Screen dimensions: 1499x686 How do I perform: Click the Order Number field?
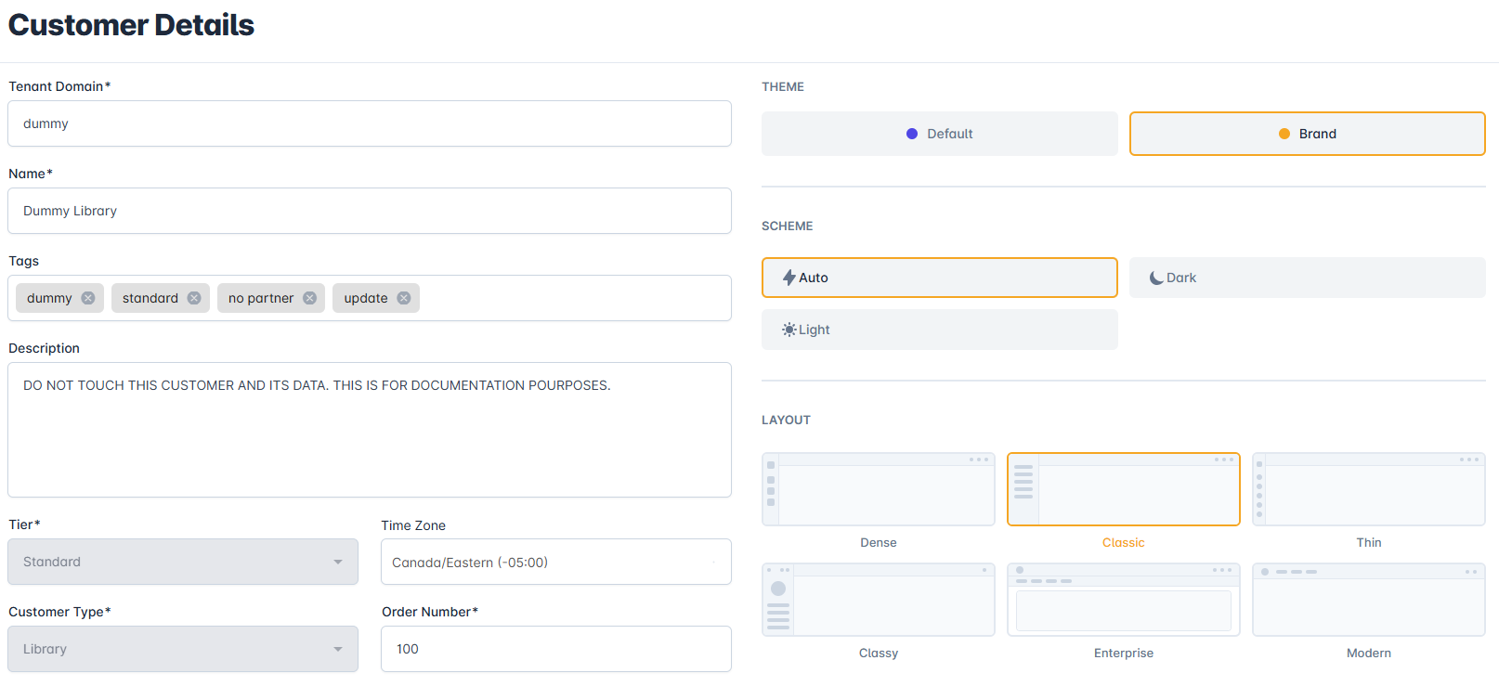[x=555, y=649]
